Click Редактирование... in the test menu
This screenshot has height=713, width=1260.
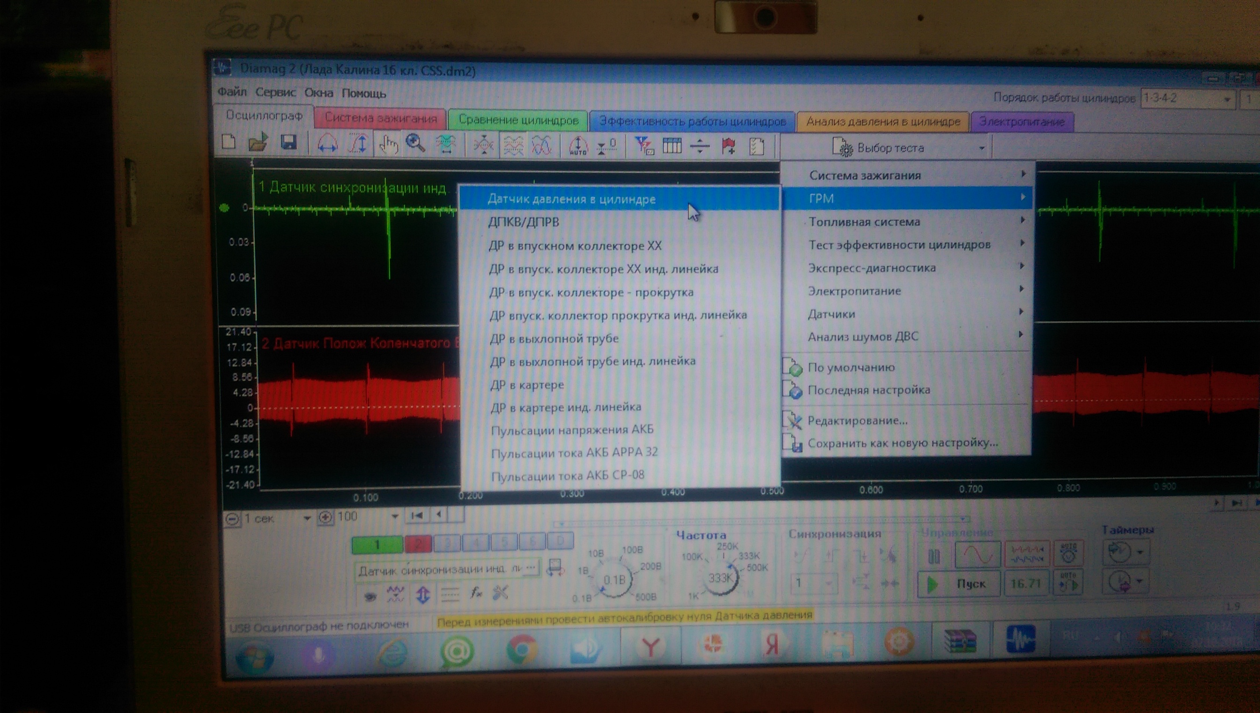click(907, 421)
